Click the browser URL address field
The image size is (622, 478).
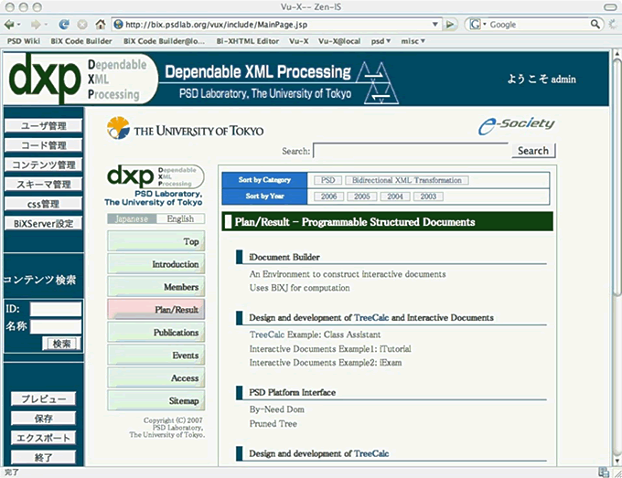point(275,25)
